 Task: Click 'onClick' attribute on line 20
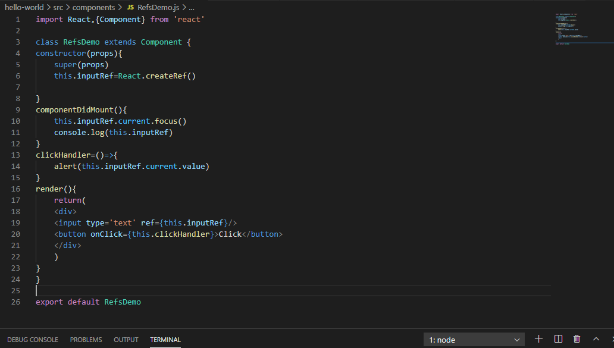point(106,234)
